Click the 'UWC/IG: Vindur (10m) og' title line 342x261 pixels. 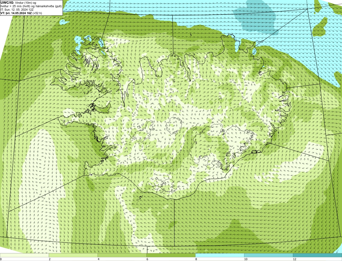click(18, 3)
